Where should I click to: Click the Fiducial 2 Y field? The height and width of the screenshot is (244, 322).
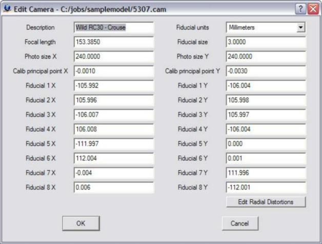265,100
